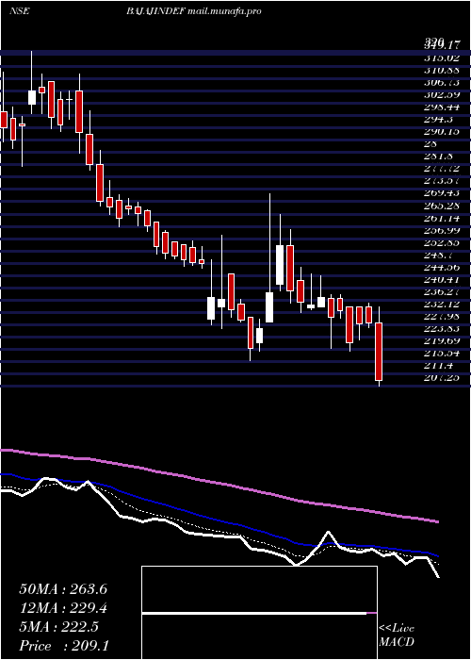Screen dimensions: 471x660
Task: Click the 223.83 price axis label
Action: coord(442,328)
